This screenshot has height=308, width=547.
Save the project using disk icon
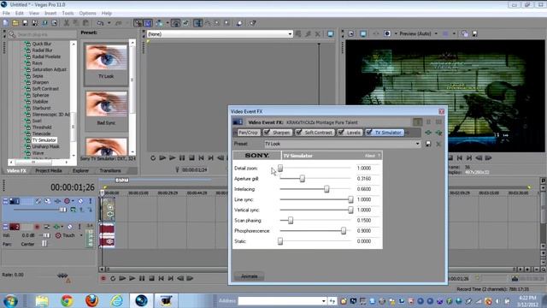point(25,23)
